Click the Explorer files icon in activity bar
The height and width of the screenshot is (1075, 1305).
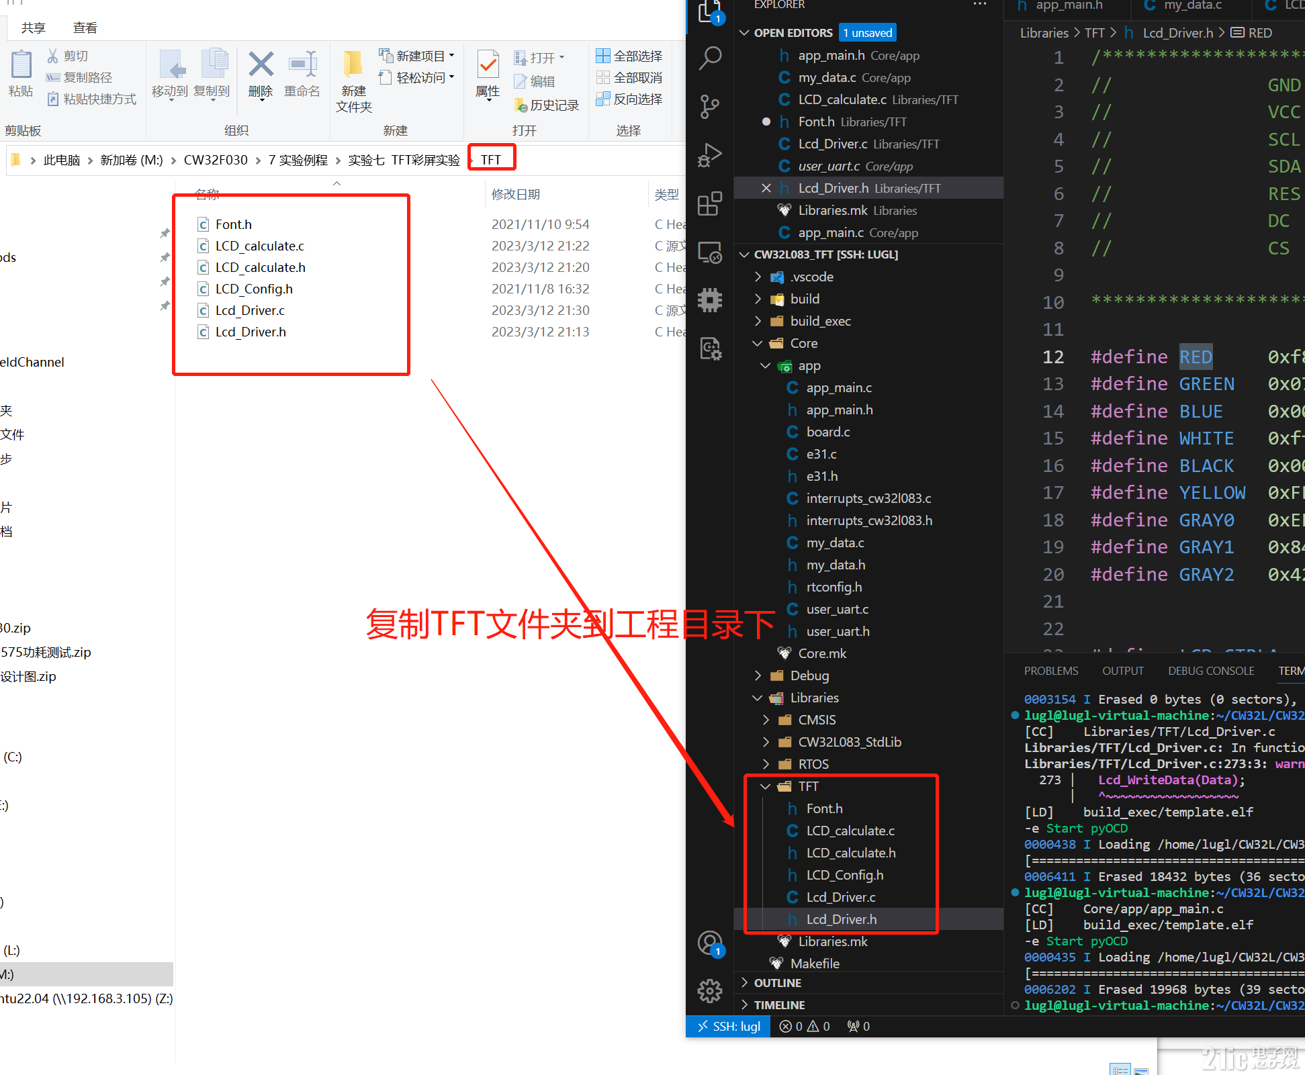[710, 11]
